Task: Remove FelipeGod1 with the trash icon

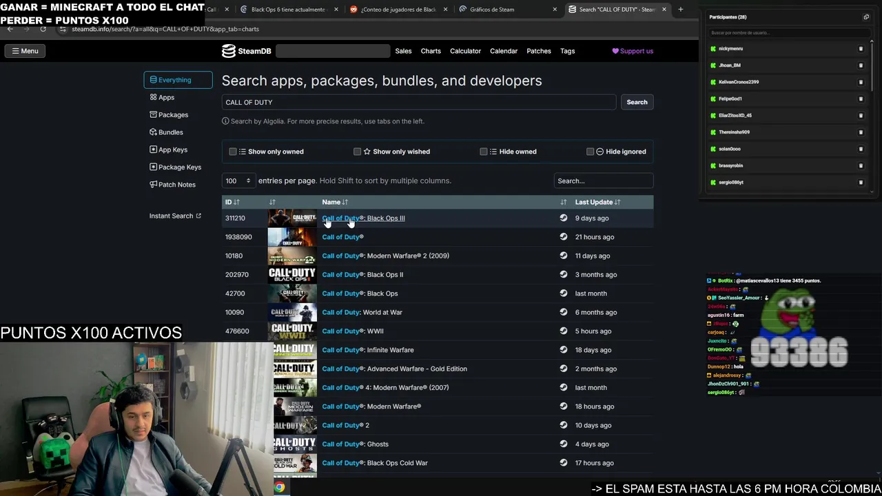Action: click(x=861, y=99)
